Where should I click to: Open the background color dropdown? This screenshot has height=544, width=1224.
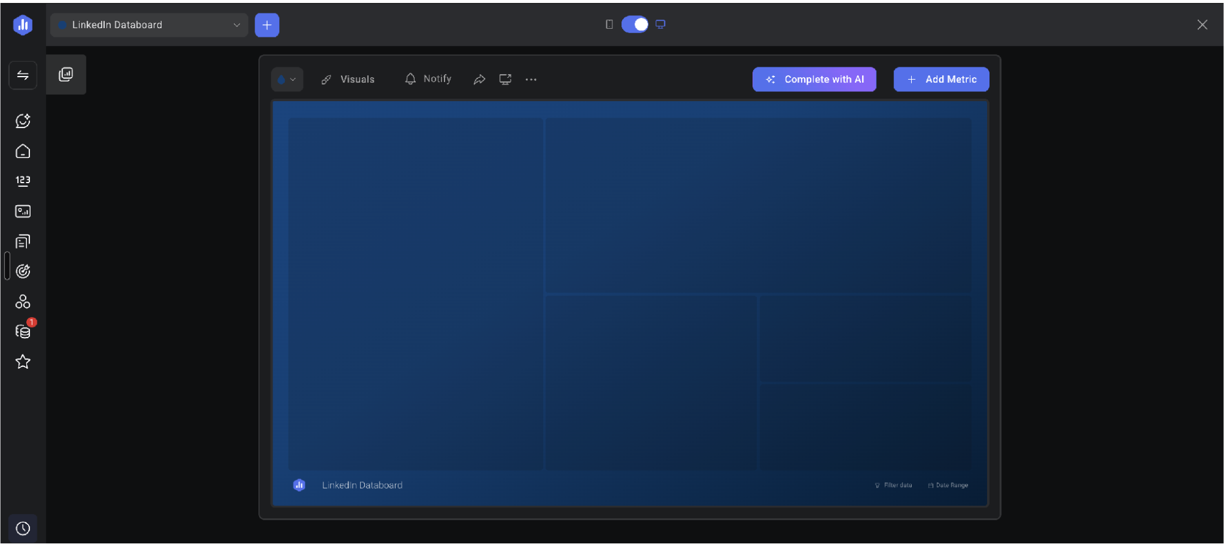point(287,80)
